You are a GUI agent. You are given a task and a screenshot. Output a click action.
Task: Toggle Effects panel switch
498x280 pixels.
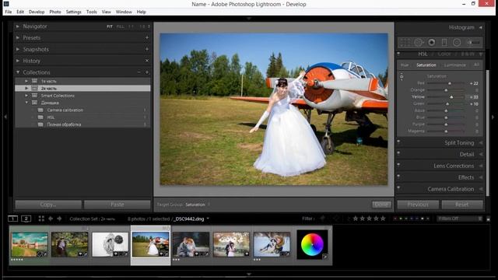(398, 177)
